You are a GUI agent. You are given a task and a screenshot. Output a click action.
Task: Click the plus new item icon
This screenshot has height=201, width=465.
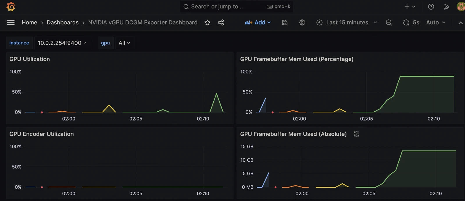(x=407, y=7)
